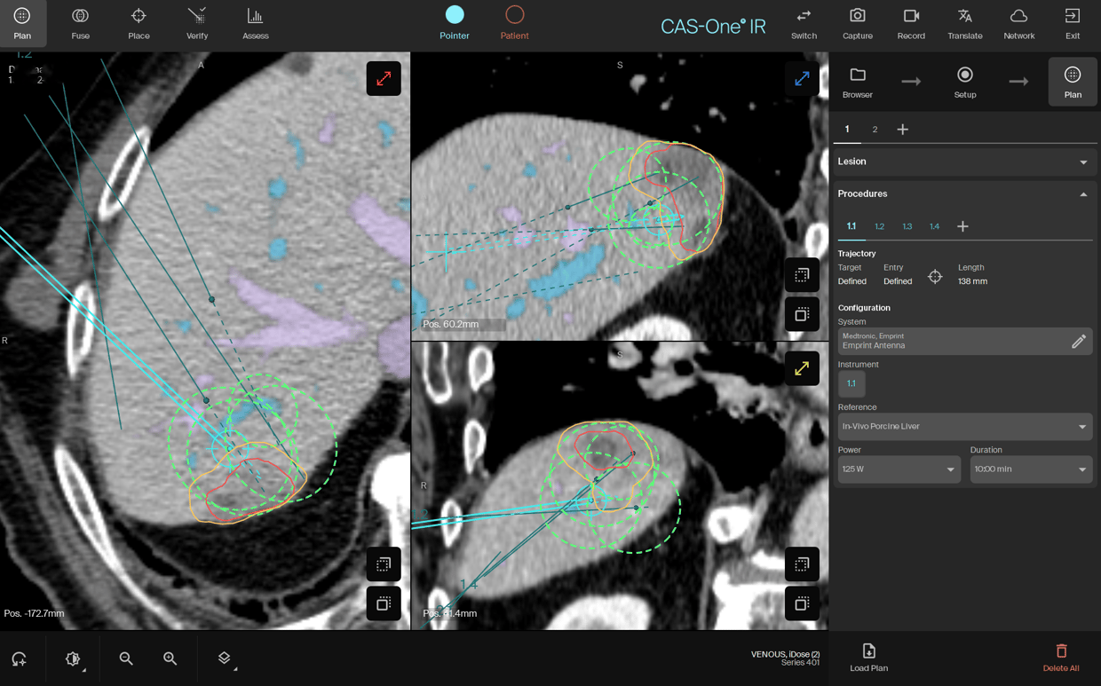Image resolution: width=1101 pixels, height=686 pixels.
Task: Open the Power 125 W dropdown
Action: pos(899,469)
